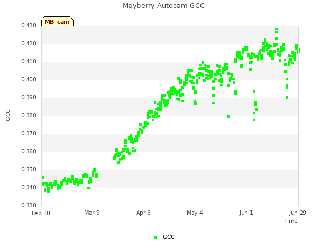Click the Jun 1 x-axis label

click(246, 213)
